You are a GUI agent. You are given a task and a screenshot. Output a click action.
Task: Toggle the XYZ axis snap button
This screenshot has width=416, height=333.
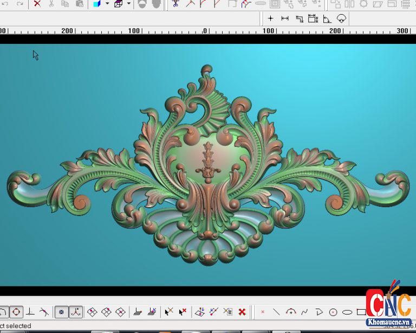76,312
